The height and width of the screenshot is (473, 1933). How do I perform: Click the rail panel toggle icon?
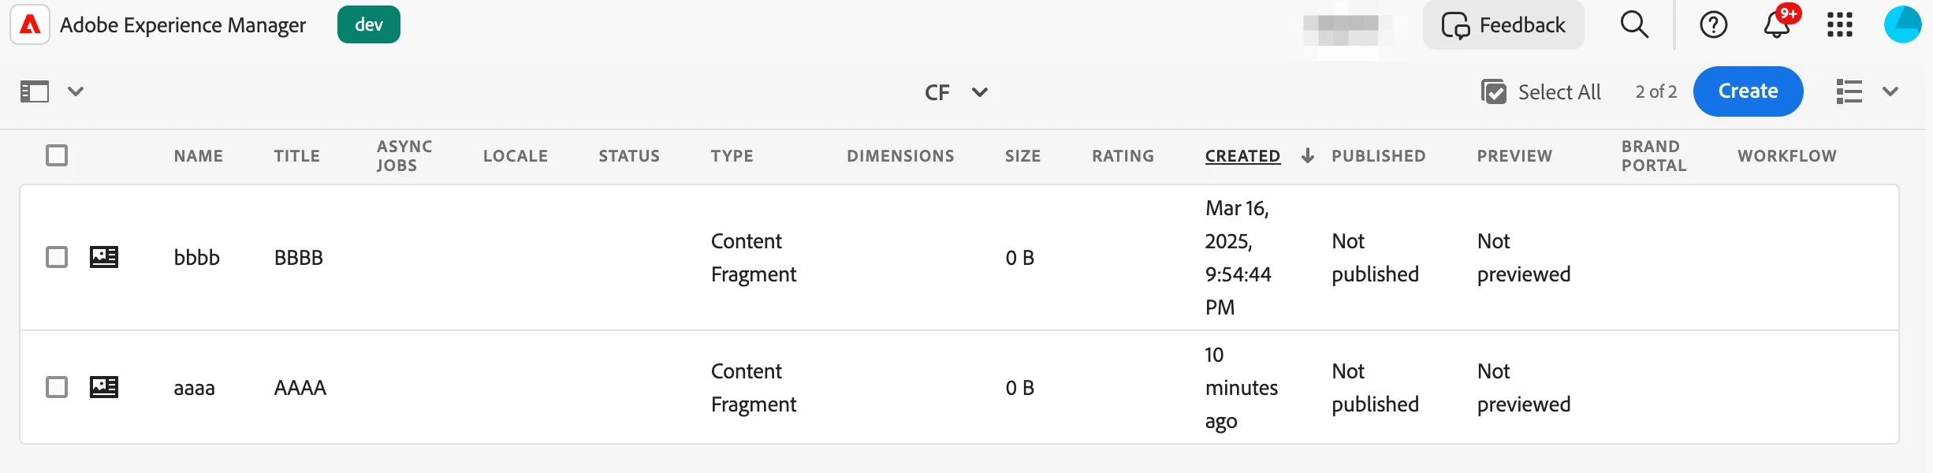[35, 91]
